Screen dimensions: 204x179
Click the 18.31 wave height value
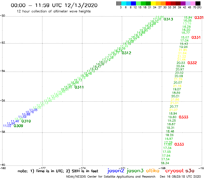tap(170, 128)
